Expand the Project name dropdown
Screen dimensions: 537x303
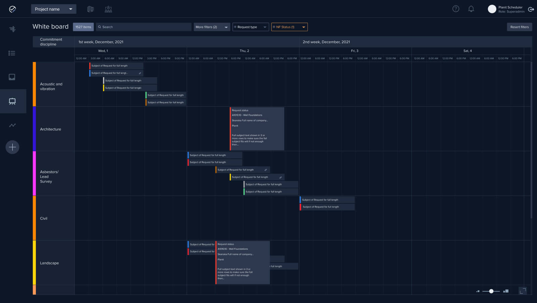pyautogui.click(x=54, y=9)
